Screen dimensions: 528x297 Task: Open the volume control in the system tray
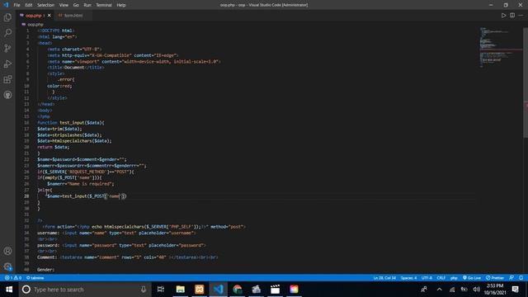[476, 290]
